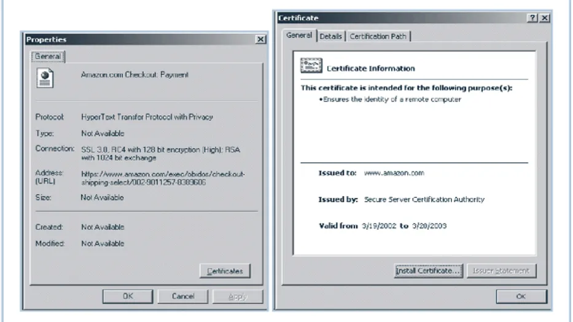Click OK in the Properties dialog

pyautogui.click(x=128, y=296)
